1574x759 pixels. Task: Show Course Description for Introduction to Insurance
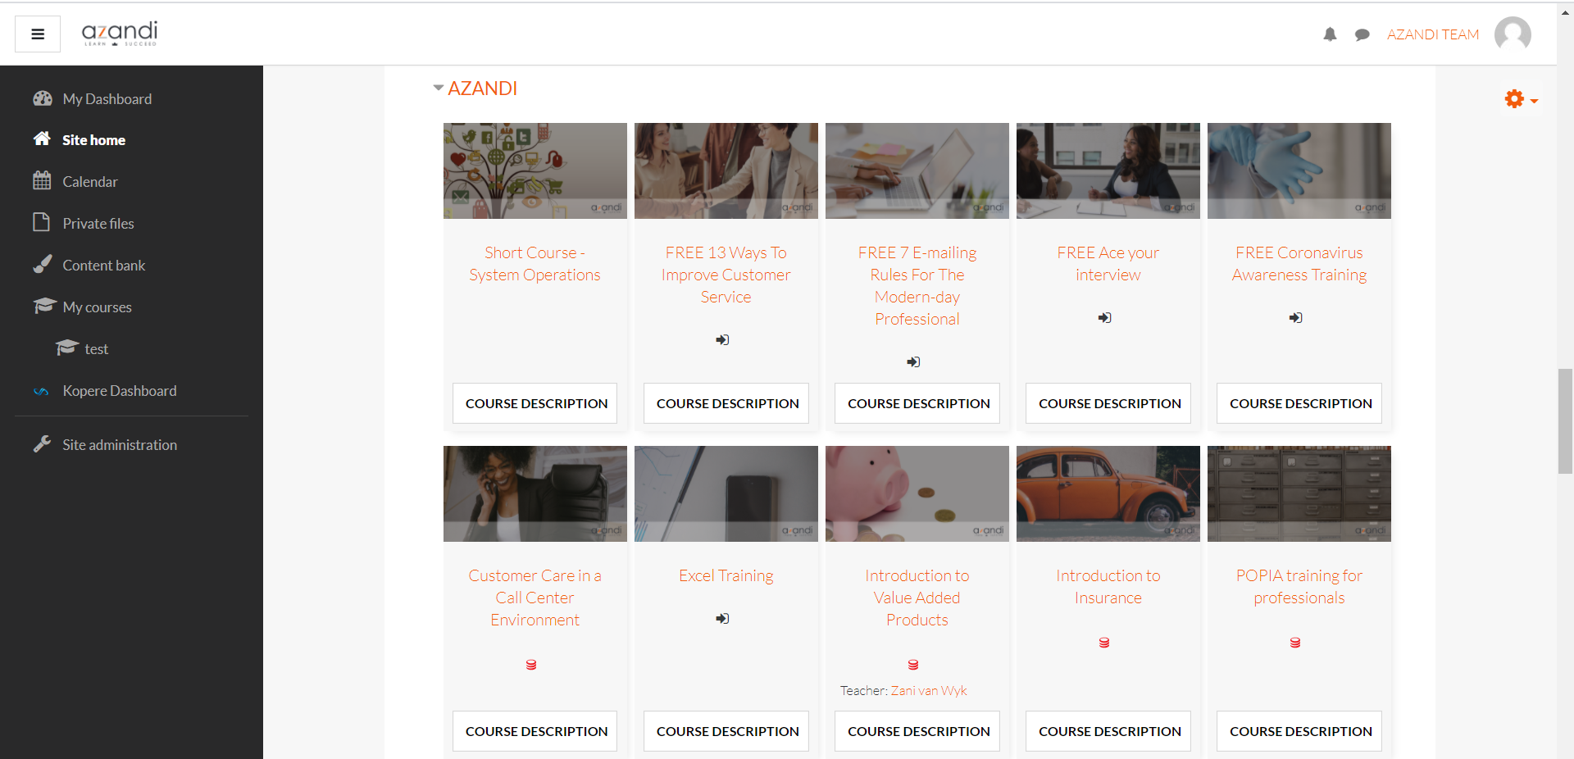pyautogui.click(x=1108, y=731)
